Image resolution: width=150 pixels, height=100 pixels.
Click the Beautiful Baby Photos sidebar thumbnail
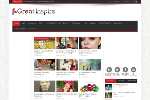click(108, 87)
